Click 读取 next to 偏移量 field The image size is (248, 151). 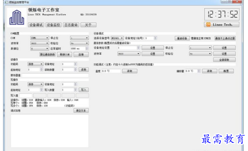tap(209, 71)
